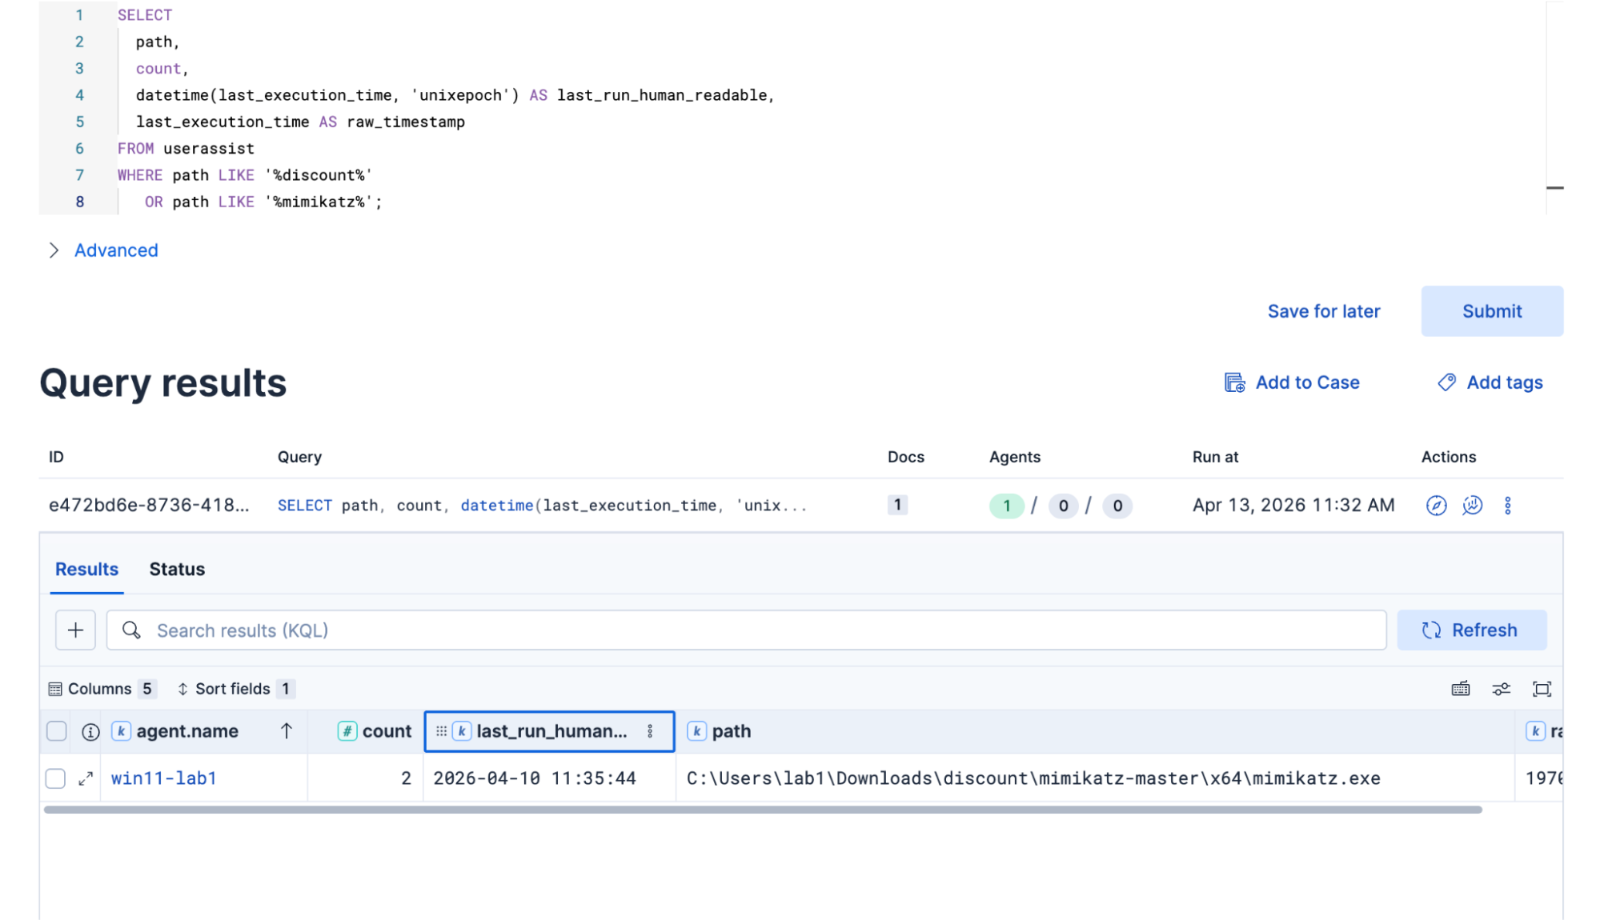Click keyword type icon on path column
The width and height of the screenshot is (1600, 920).
pyautogui.click(x=697, y=731)
